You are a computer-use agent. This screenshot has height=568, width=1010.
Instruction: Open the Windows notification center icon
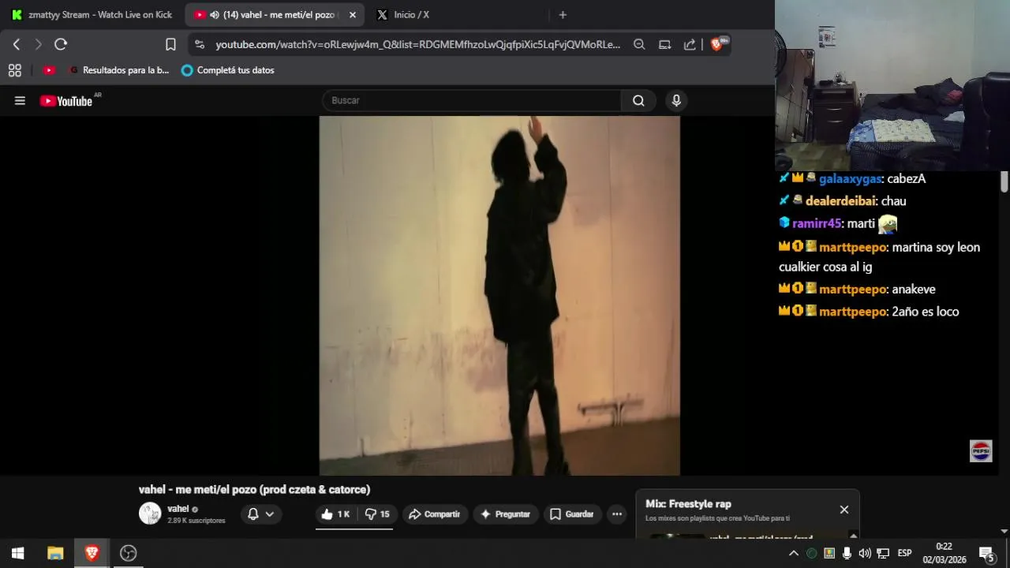coord(987,553)
